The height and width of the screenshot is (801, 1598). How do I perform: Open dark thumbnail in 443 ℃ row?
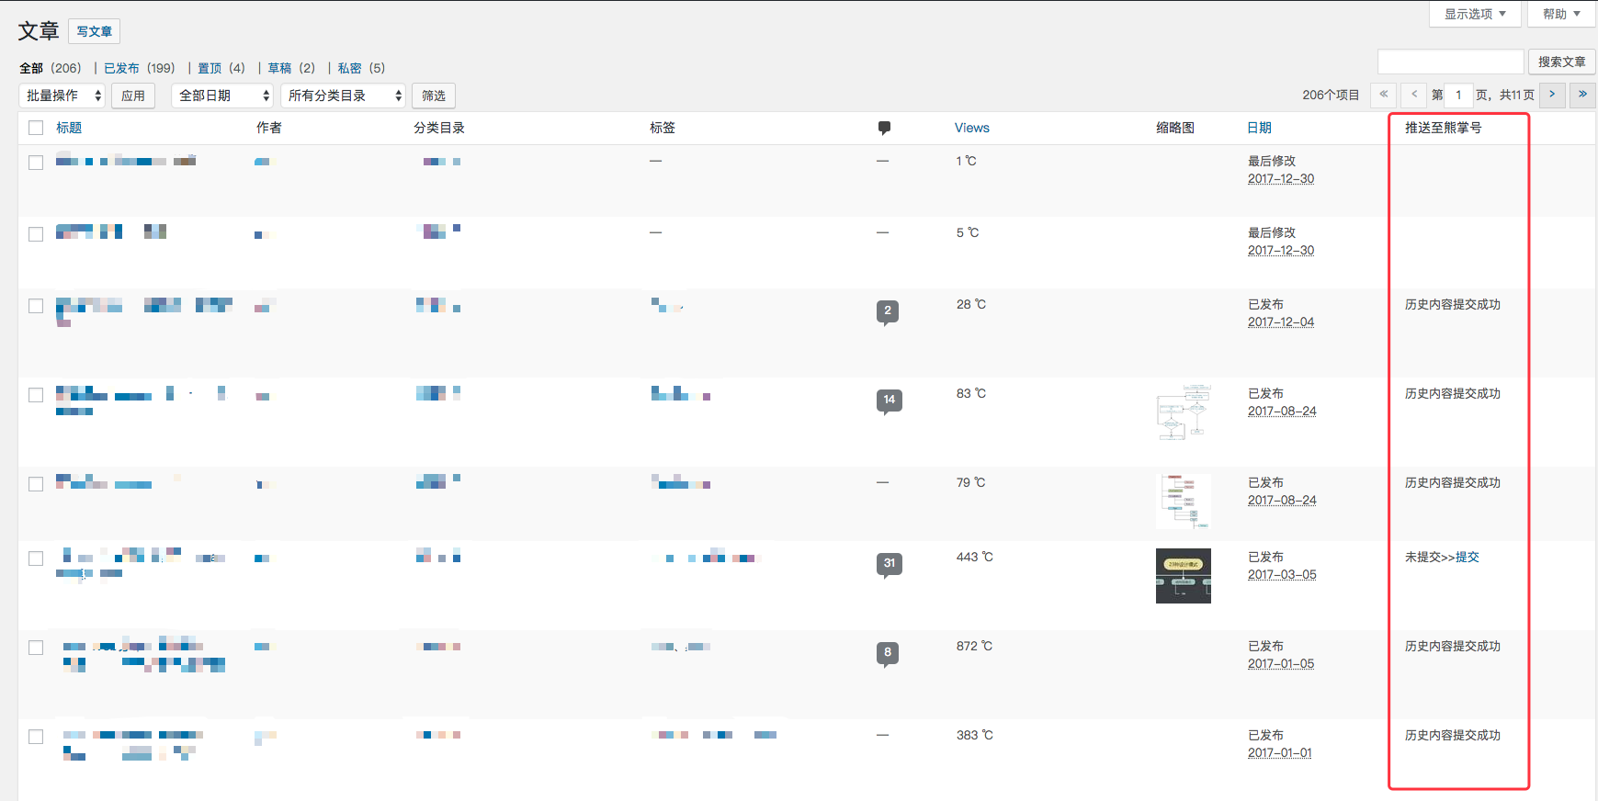tap(1184, 576)
